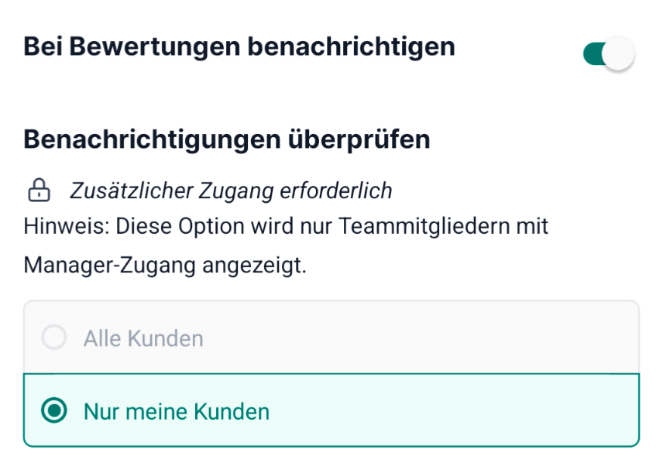Viewport: 663px width, 470px height.
Task: Click the word Zugang in the italic notice
Action: coord(236,191)
